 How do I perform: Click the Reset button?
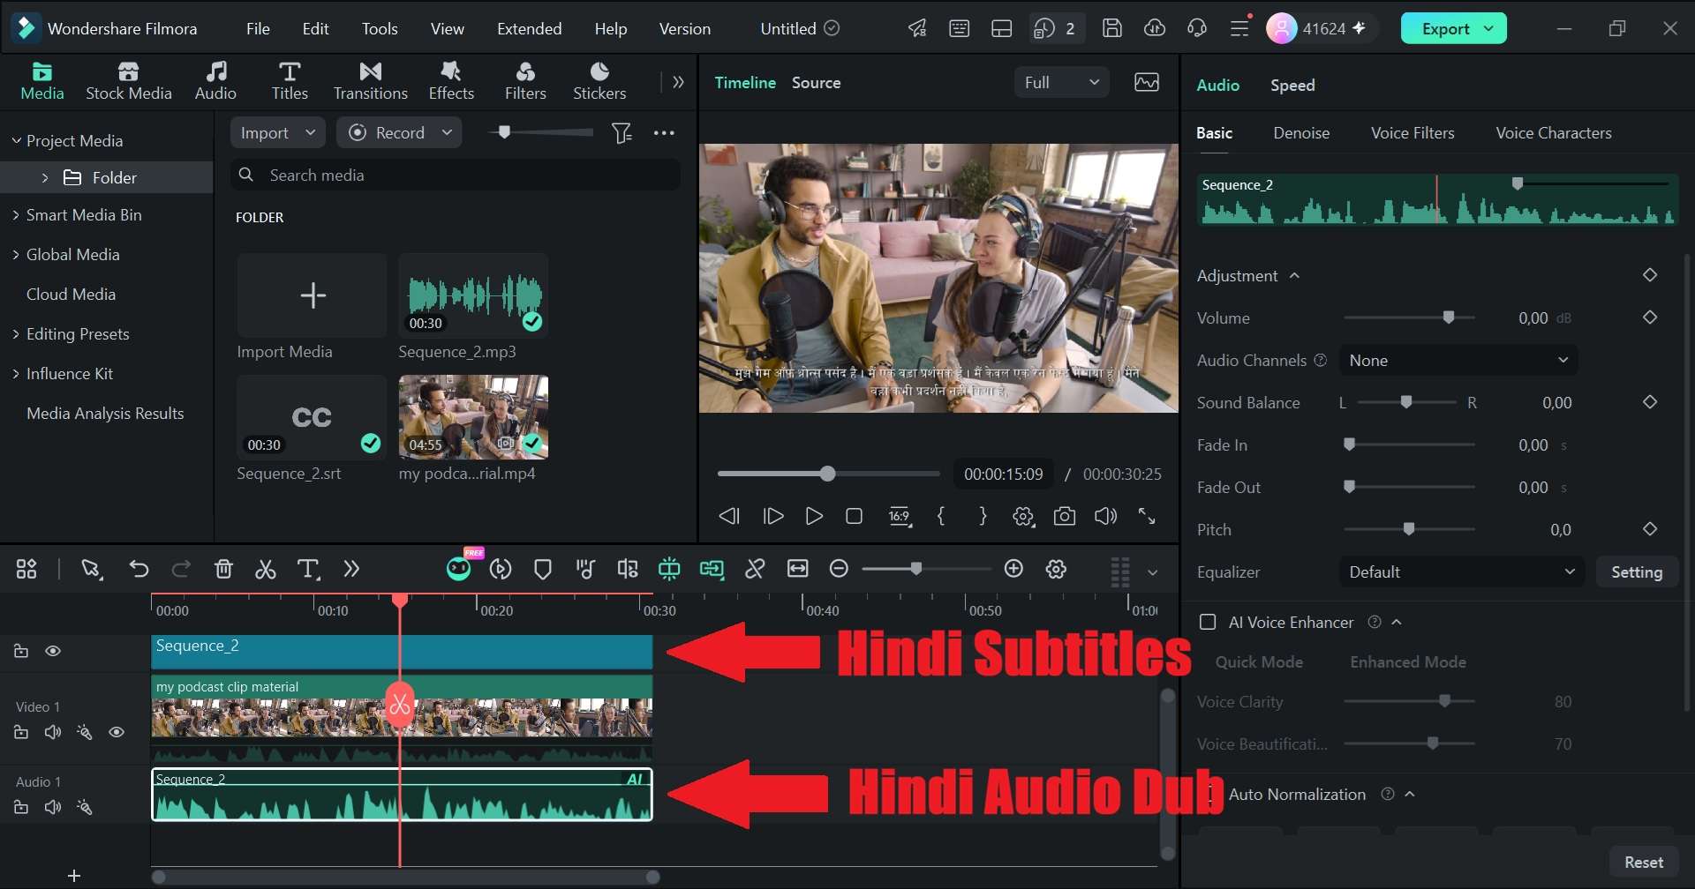pos(1644,862)
